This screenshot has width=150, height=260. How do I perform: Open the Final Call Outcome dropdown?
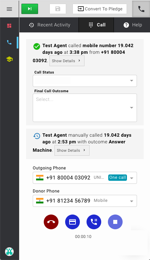coord(85,108)
